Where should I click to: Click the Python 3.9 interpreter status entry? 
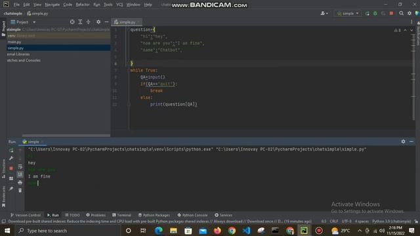(x=391, y=222)
